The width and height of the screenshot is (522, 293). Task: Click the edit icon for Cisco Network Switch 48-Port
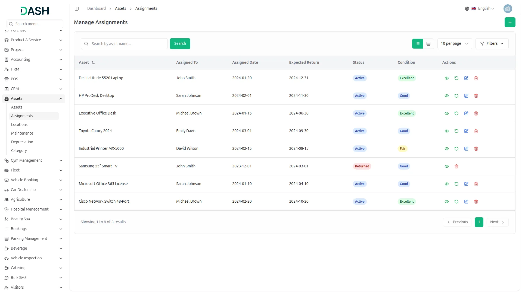(466, 201)
